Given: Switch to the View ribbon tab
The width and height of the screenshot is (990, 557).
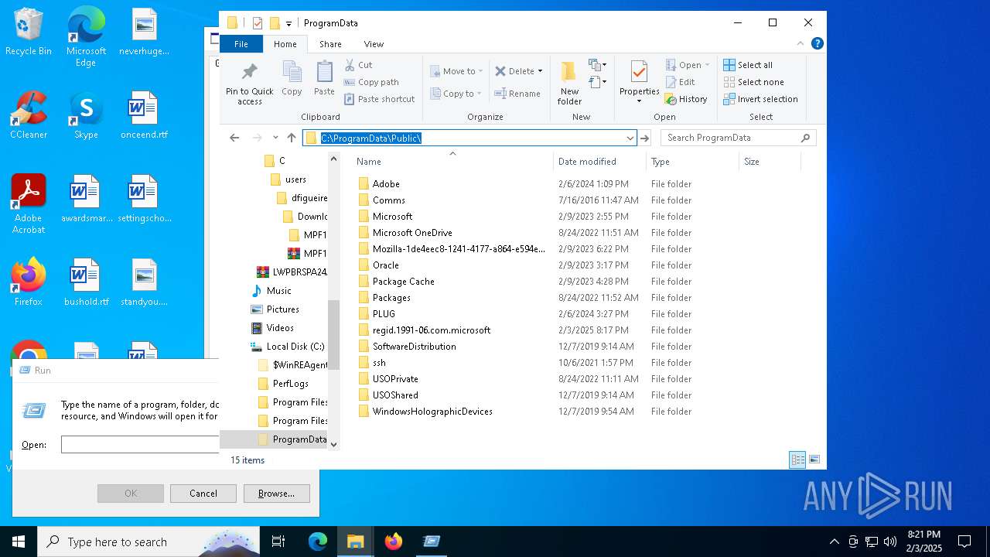Looking at the screenshot, I should click(x=374, y=44).
